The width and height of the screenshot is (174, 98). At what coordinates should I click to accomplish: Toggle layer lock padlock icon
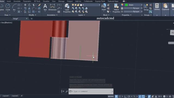point(78,5)
